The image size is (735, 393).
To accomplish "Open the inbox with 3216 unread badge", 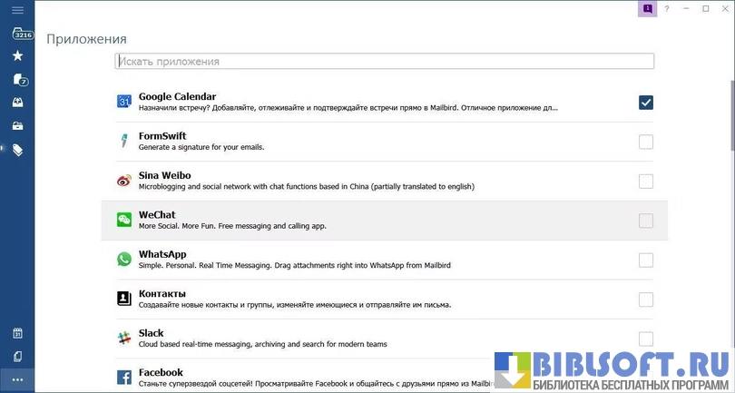I will [x=19, y=34].
